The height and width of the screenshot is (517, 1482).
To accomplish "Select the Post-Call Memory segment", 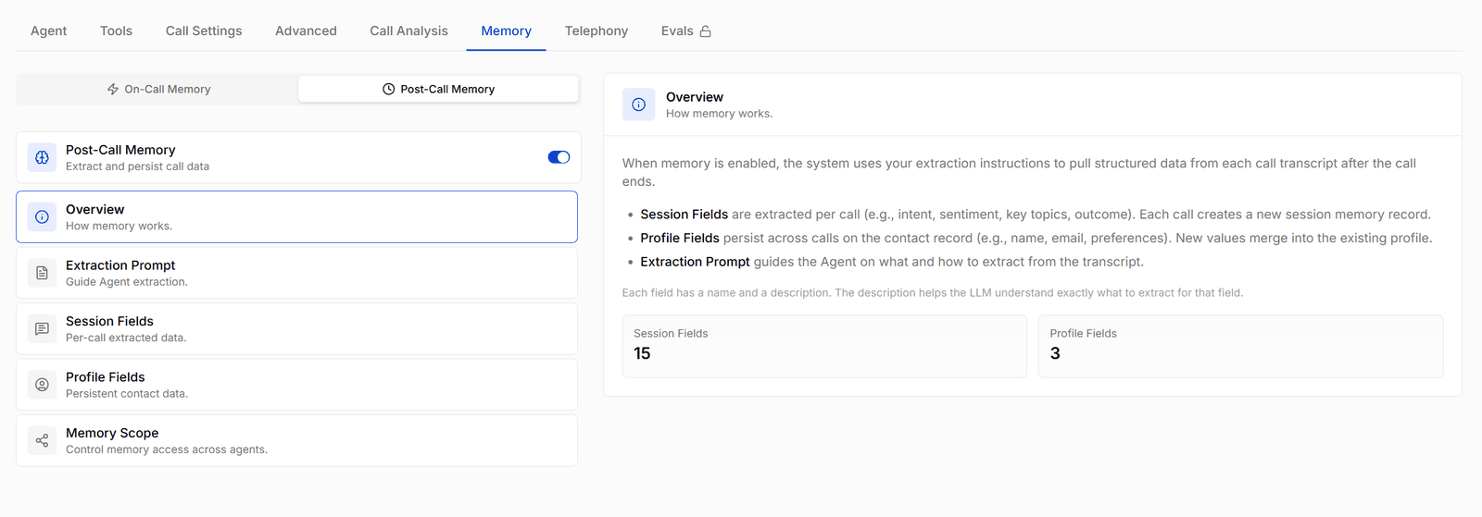I will coord(438,89).
